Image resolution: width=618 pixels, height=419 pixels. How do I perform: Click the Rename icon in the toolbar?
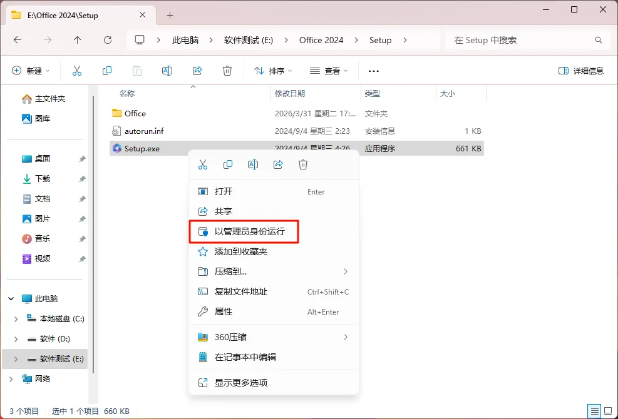click(167, 71)
